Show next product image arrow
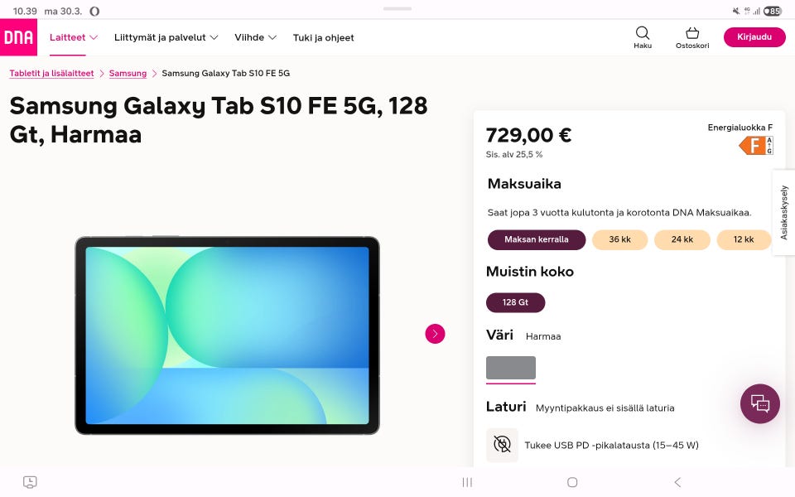Viewport: 795px width, 497px height. (435, 334)
